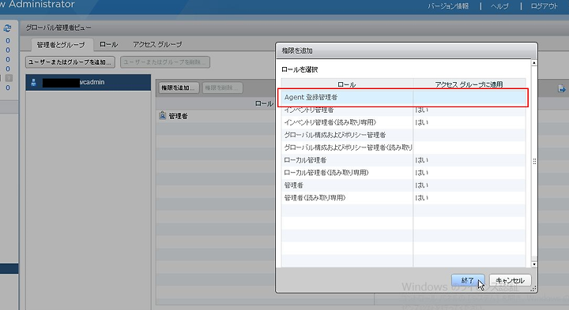Click the 権限を追加 button
Viewport: 569px width, 310px height.
179,88
